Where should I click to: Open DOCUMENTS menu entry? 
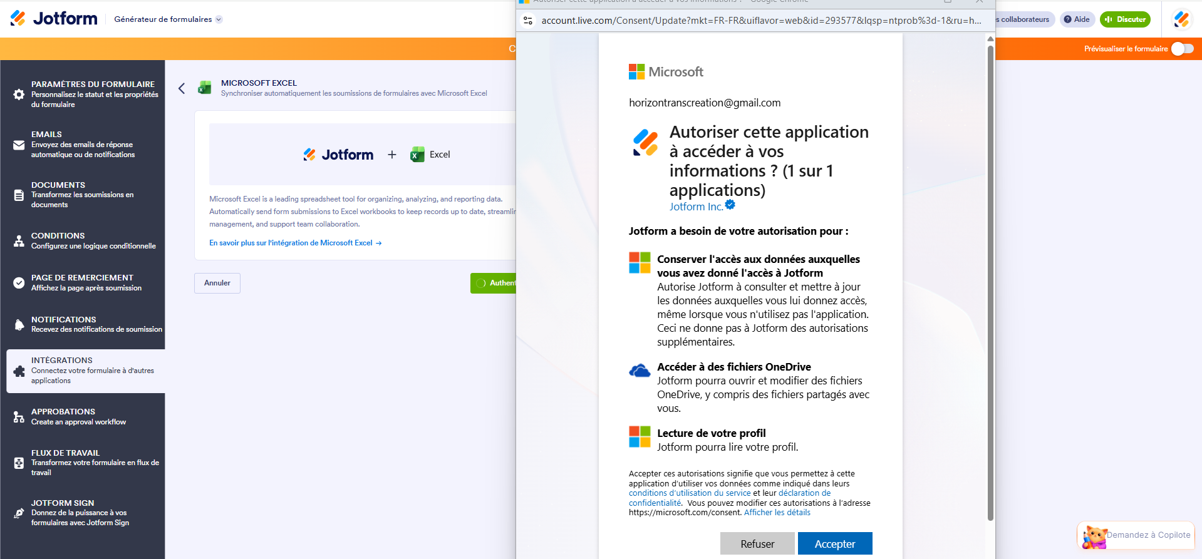(83, 195)
